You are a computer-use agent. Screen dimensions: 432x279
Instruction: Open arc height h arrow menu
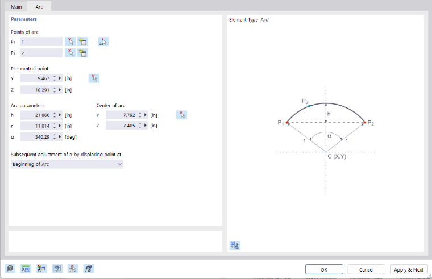[x=60, y=115]
